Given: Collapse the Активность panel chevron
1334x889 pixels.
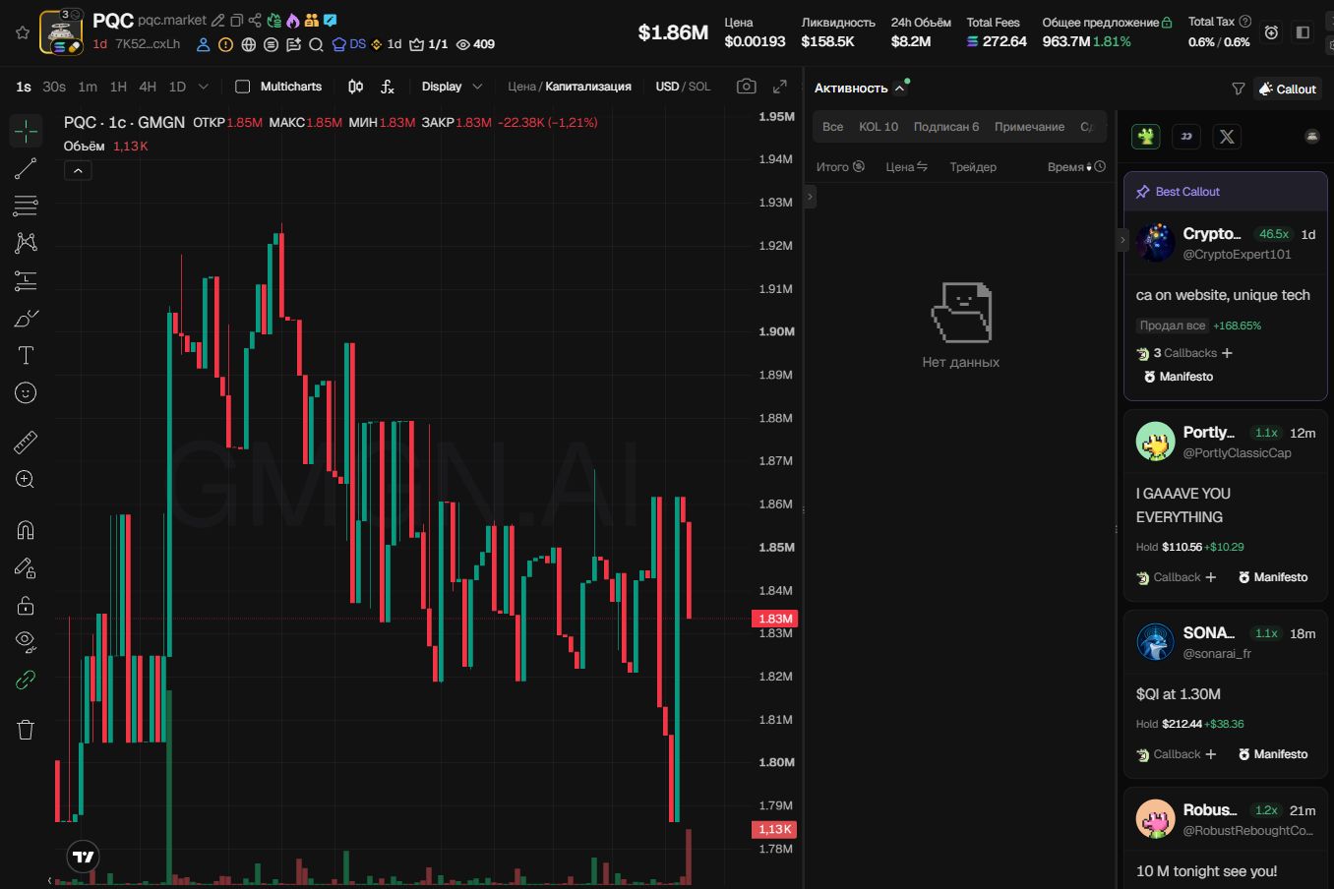Looking at the screenshot, I should [899, 89].
